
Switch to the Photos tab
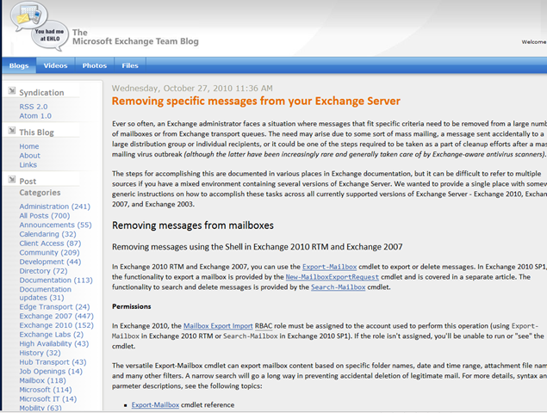tap(95, 65)
